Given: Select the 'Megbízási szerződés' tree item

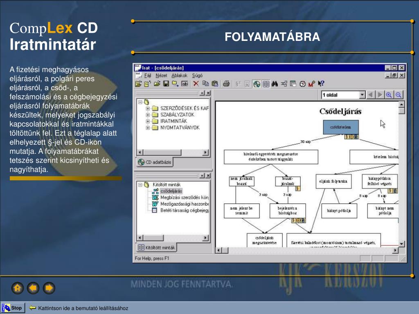Looking at the screenshot, I should coord(185,197).
